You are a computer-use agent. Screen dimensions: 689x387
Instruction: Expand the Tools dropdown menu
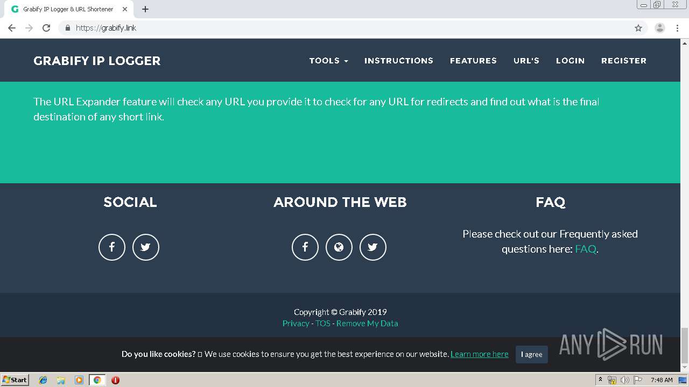[328, 61]
